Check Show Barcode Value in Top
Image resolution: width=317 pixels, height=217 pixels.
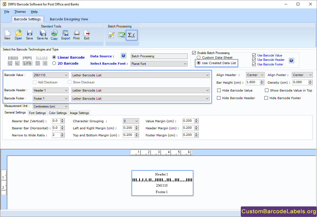coord(267,90)
